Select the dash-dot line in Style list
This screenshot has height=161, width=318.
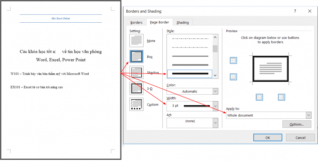pyautogui.click(x=190, y=39)
